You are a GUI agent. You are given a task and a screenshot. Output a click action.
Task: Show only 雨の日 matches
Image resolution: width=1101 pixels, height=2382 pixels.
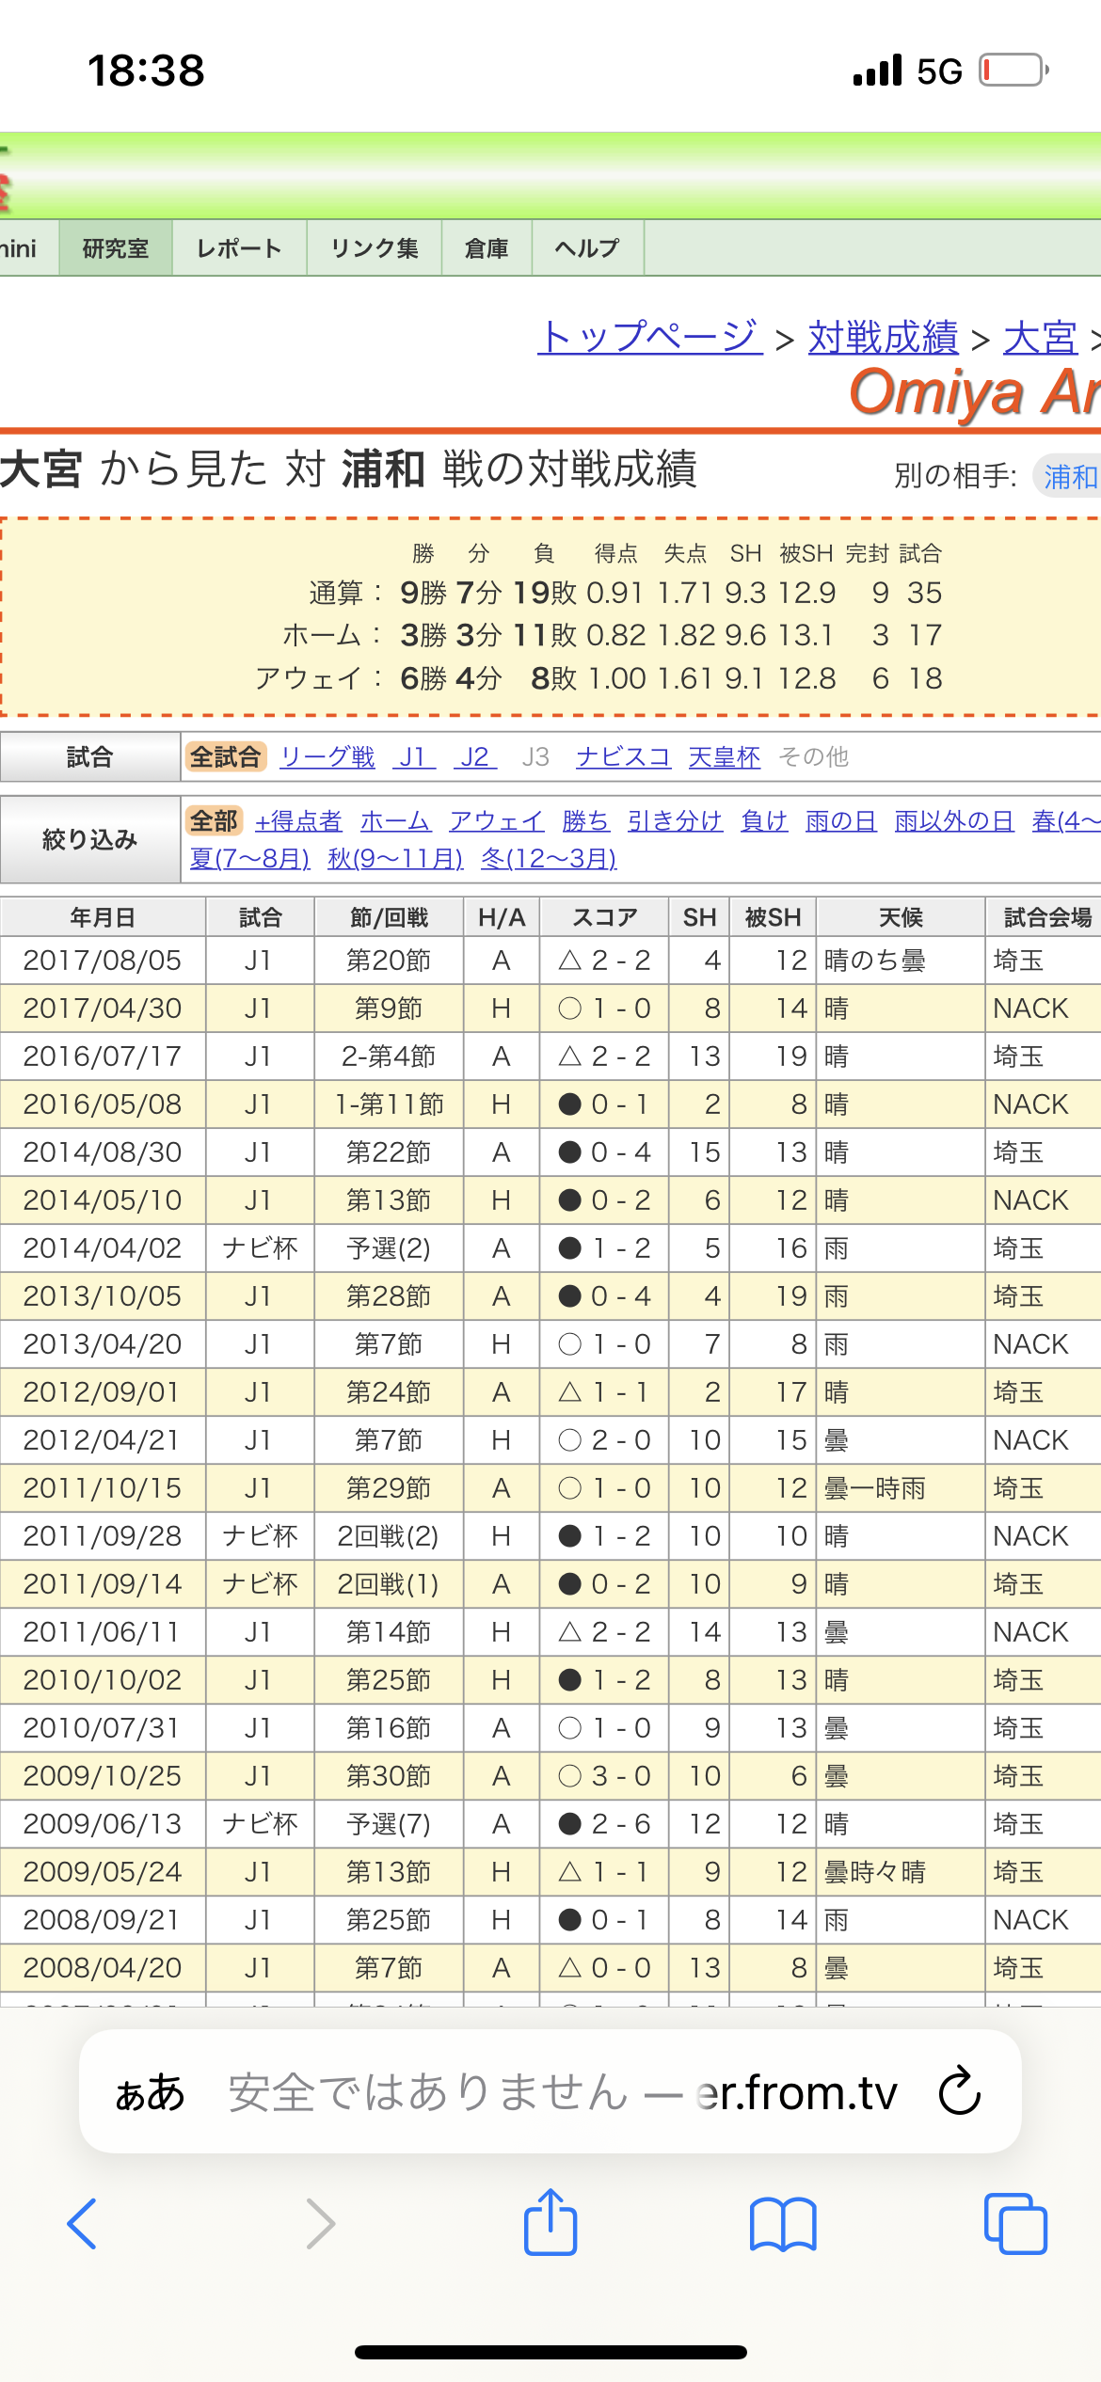coord(841,820)
